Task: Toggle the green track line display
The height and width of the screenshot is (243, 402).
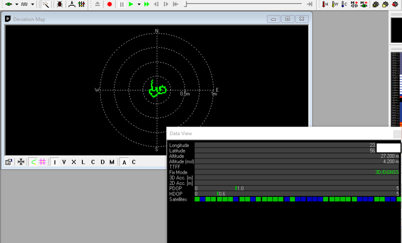Action: click(x=33, y=162)
